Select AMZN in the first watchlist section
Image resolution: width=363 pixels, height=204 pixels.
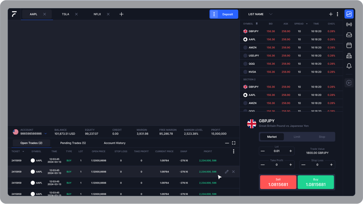coord(291,47)
